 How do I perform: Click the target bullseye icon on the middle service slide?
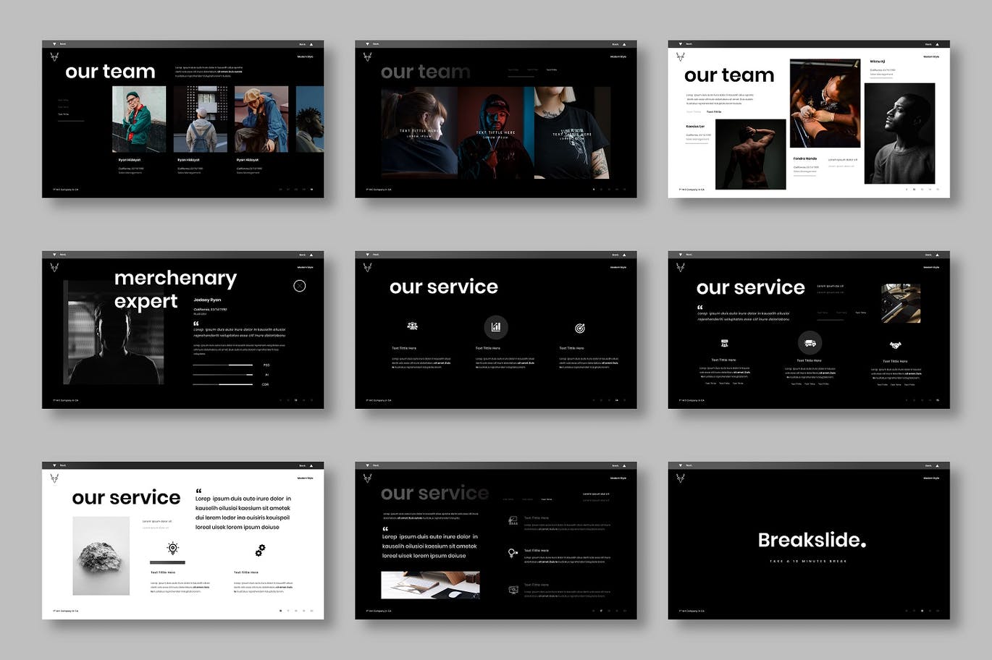click(579, 329)
